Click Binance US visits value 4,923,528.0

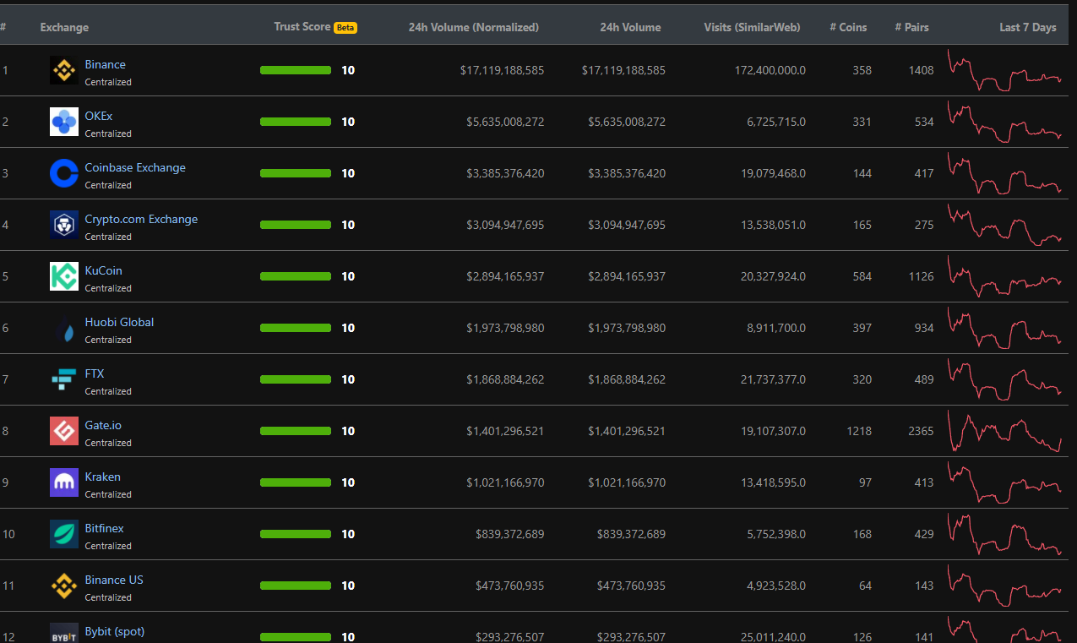[776, 586]
